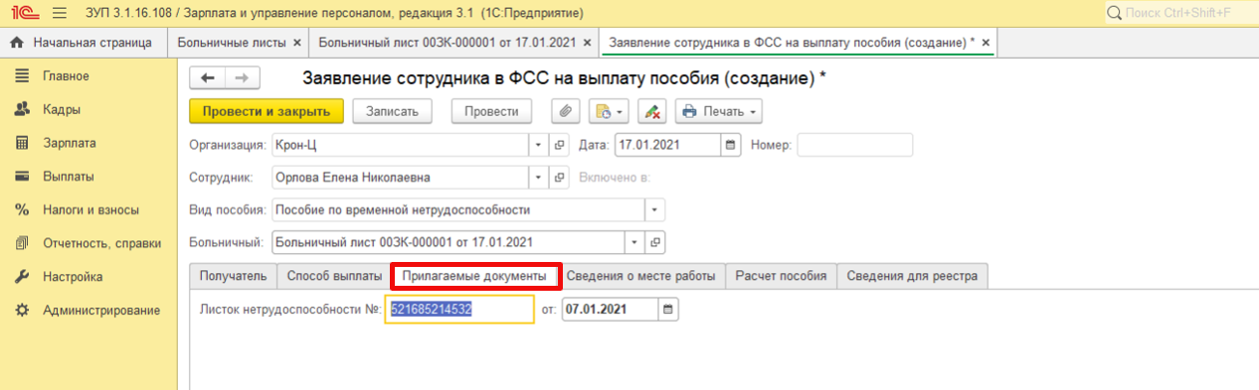Switch to the Расчет пособия tab
Viewport: 1259px width, 390px height.
[781, 276]
